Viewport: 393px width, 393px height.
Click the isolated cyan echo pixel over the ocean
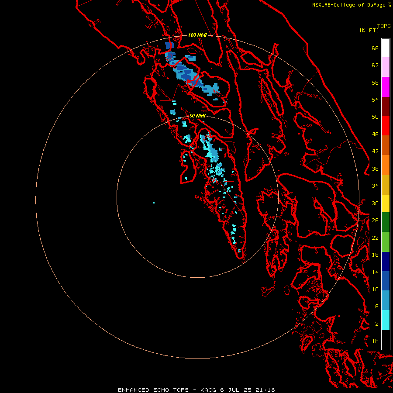154,203
